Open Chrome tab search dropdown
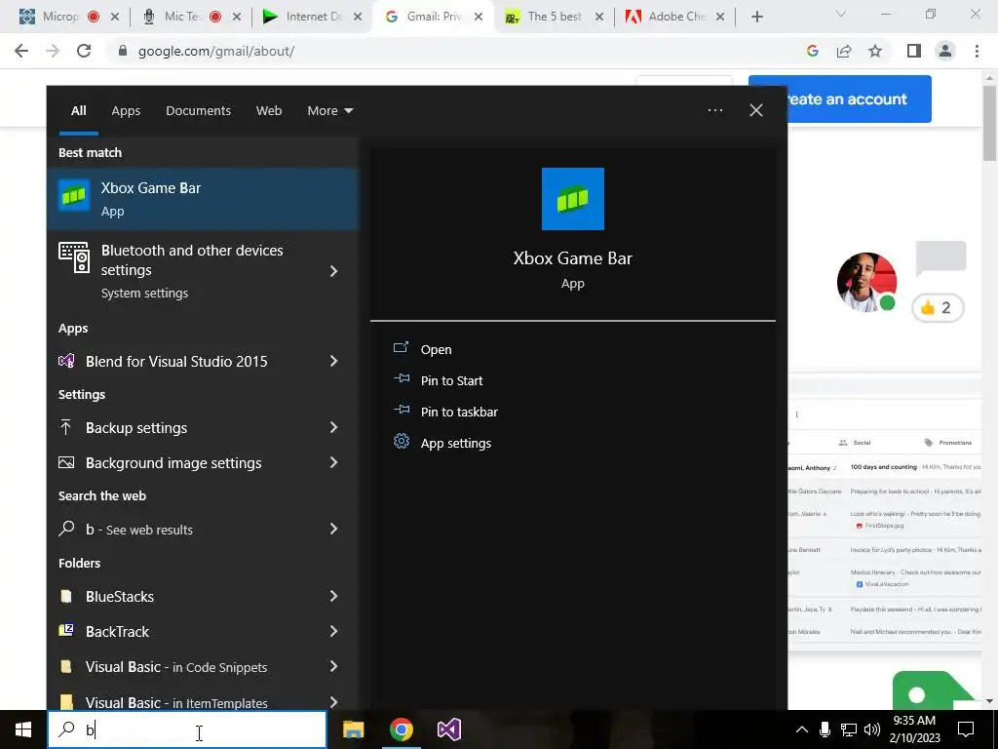Viewport: 998px width, 749px height. [x=841, y=14]
